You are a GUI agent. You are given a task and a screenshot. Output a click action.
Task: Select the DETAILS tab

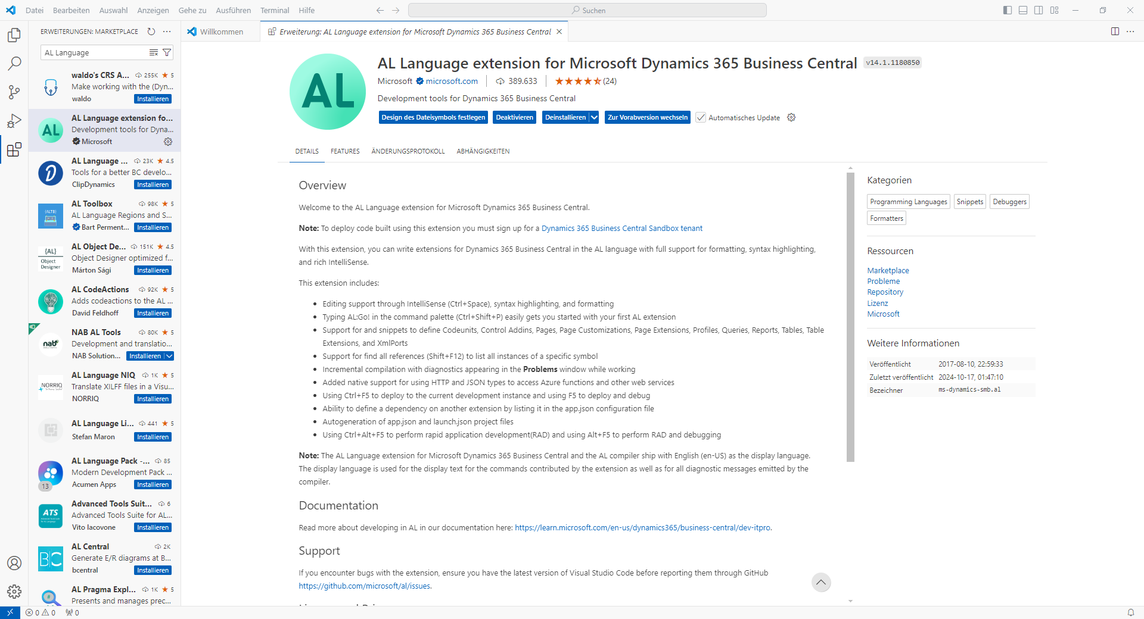pos(307,151)
